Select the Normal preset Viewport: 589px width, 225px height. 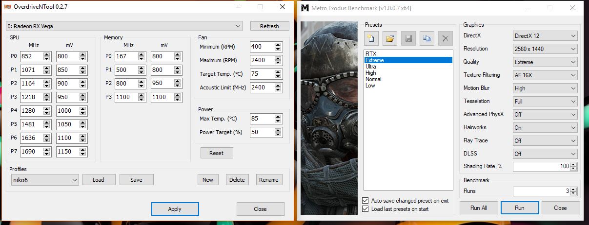(408, 79)
